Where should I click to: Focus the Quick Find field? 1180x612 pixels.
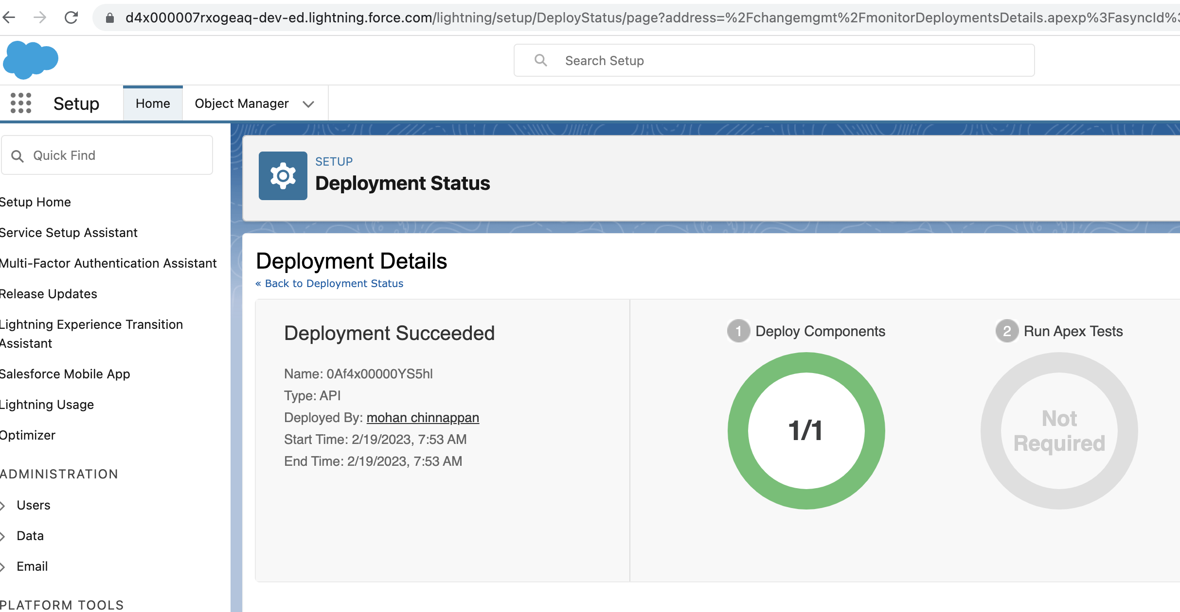pyautogui.click(x=107, y=155)
